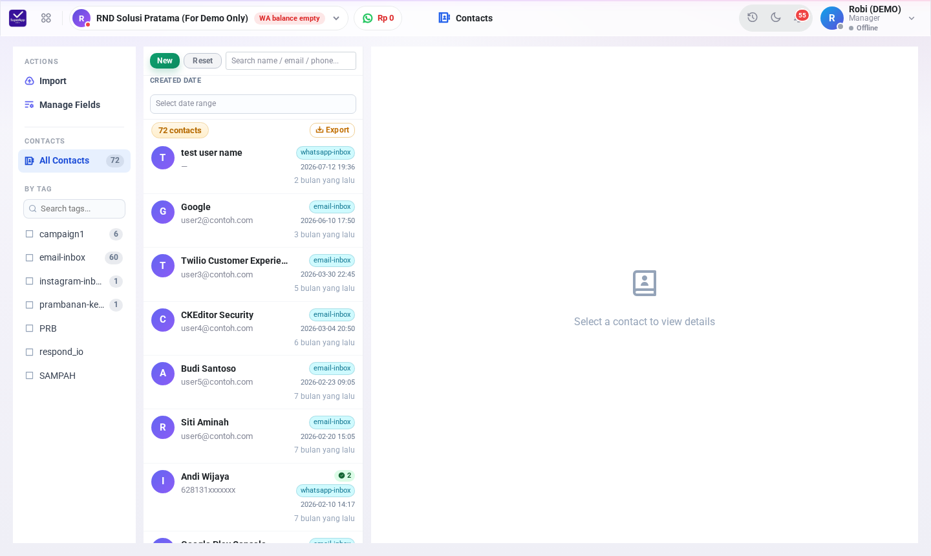
Task: Check the instagram-inb... tag checkbox
Action: (x=29, y=281)
